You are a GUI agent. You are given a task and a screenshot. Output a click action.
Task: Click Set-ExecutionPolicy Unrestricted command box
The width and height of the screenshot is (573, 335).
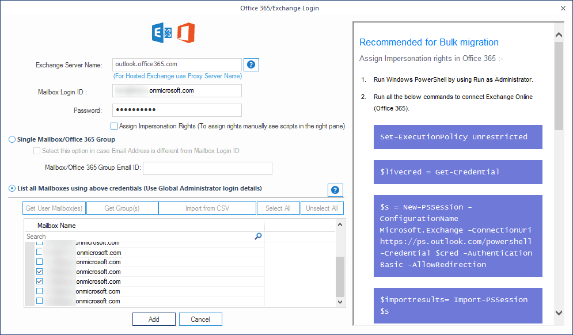pyautogui.click(x=458, y=137)
